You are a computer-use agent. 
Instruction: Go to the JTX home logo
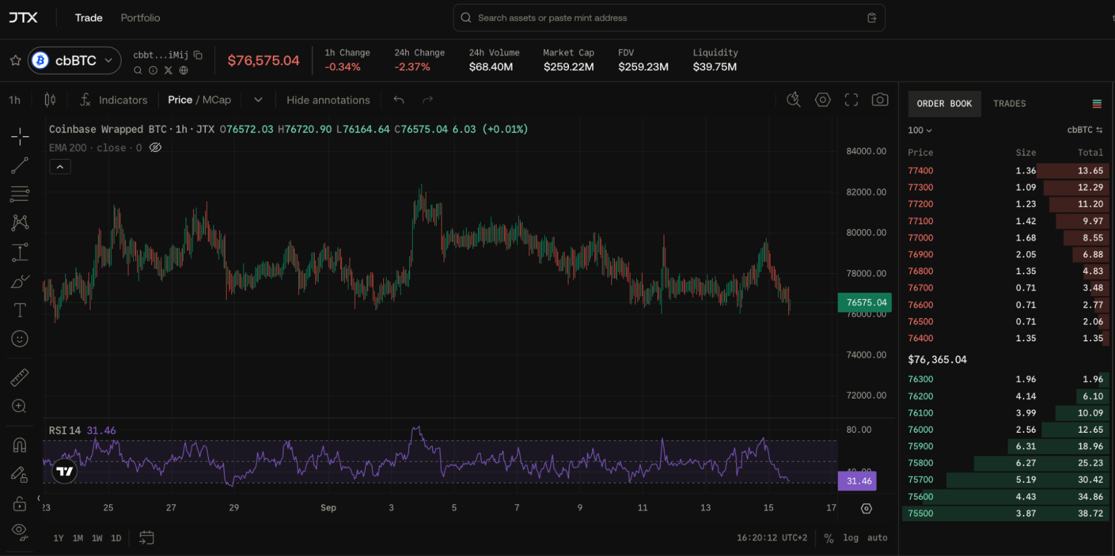(x=23, y=18)
